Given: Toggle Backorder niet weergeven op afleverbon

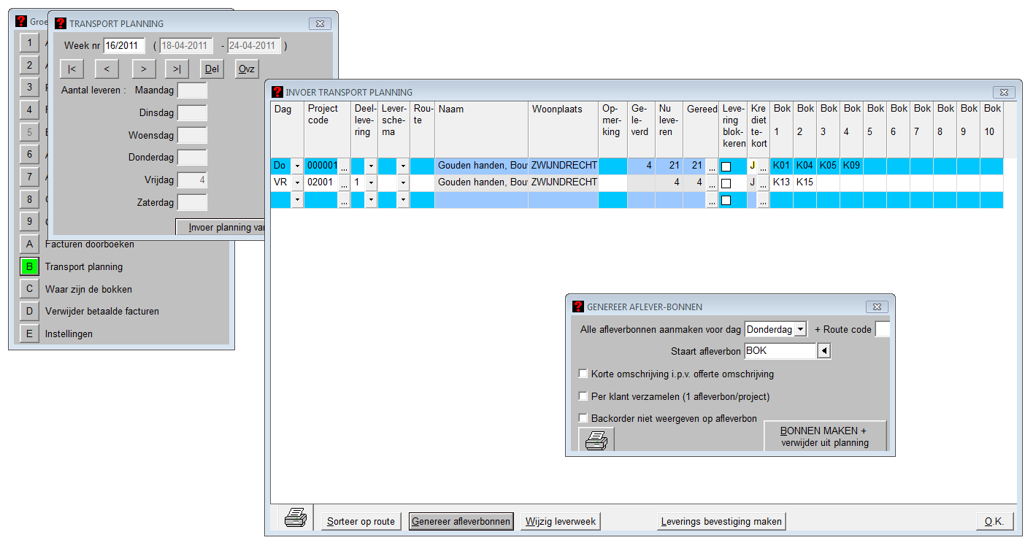Looking at the screenshot, I should pos(583,418).
